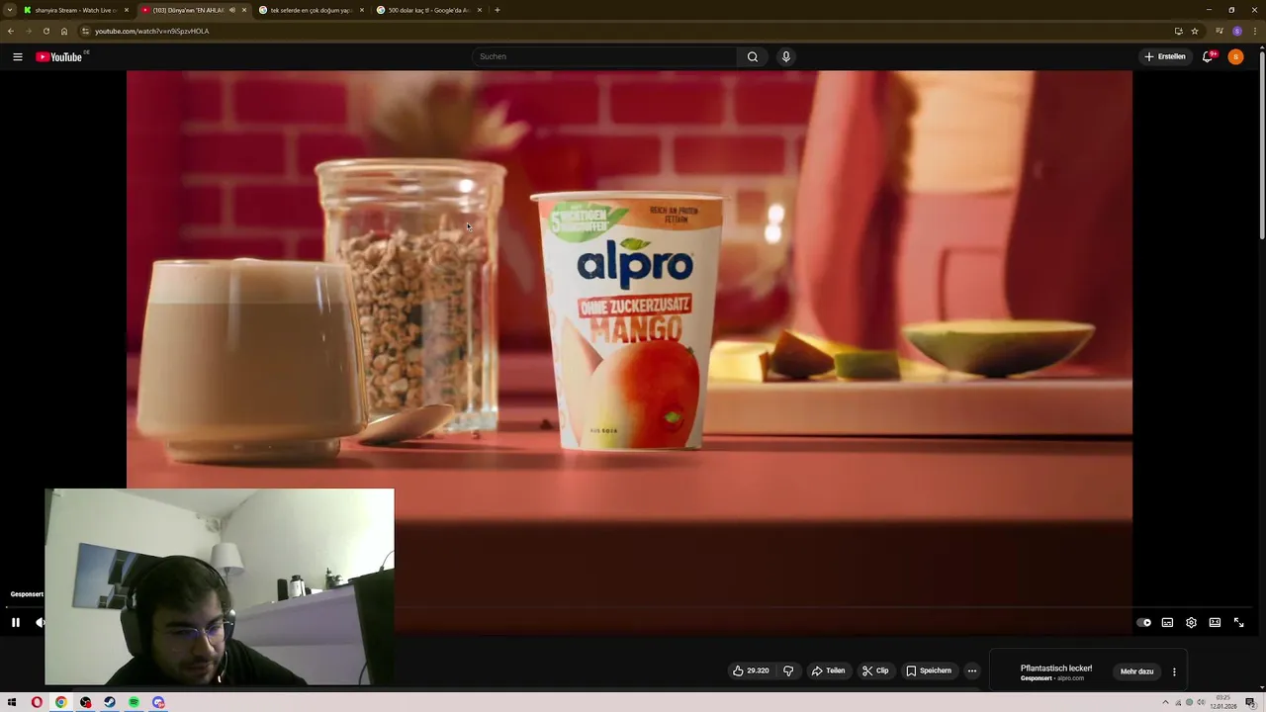Viewport: 1266px width, 712px height.
Task: Switch to the 500 dolar kaç tl tab
Action: (428, 10)
